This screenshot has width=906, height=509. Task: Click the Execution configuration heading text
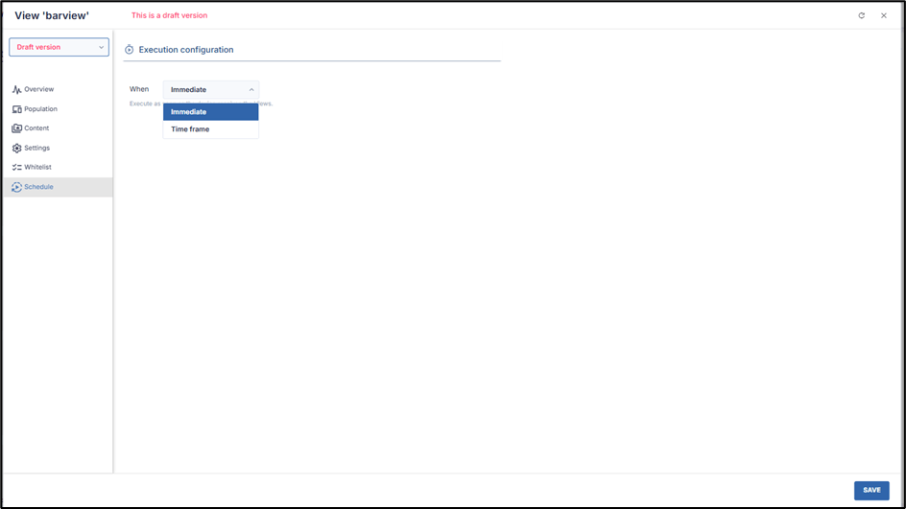pos(186,50)
